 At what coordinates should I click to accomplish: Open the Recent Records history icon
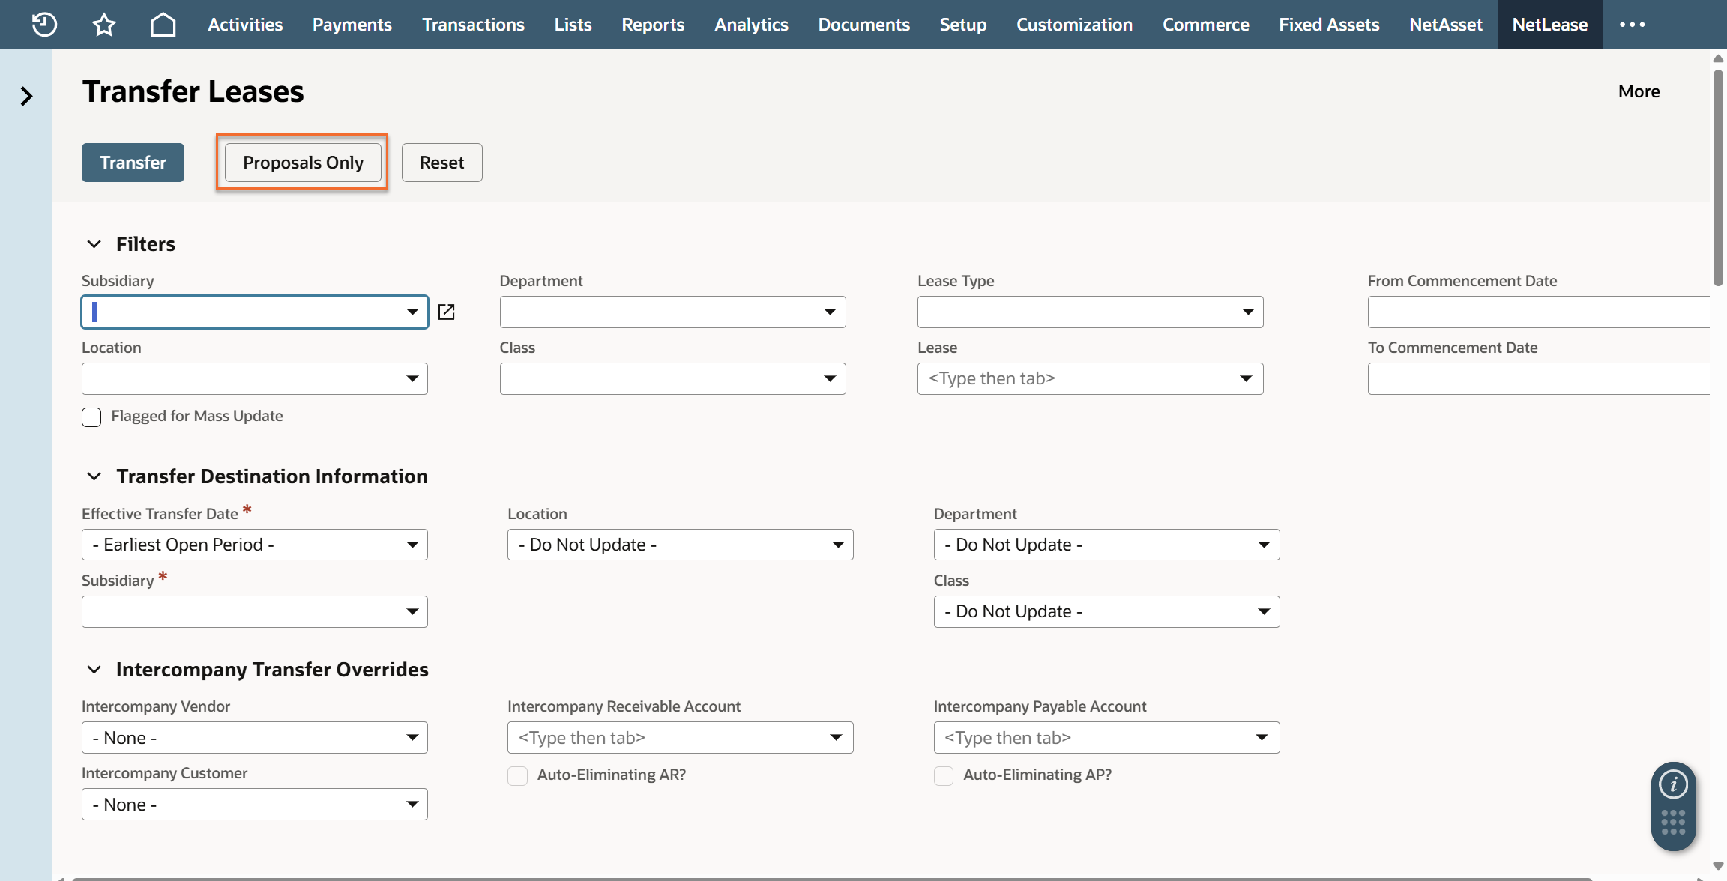(x=44, y=25)
